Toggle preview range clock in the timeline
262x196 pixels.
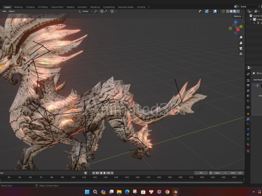pyautogui.click(x=211, y=173)
